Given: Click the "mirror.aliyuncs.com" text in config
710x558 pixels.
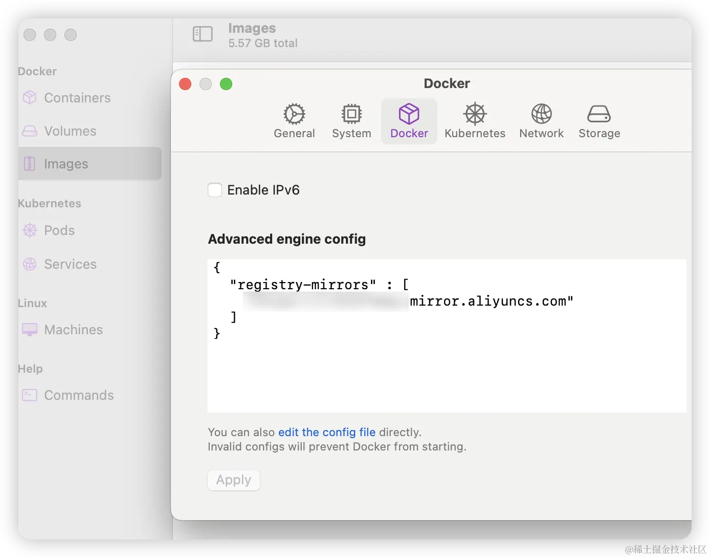Looking at the screenshot, I should point(492,301).
